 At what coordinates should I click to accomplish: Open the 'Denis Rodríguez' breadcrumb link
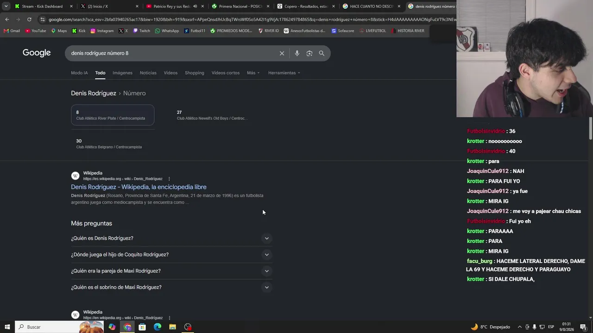(94, 93)
